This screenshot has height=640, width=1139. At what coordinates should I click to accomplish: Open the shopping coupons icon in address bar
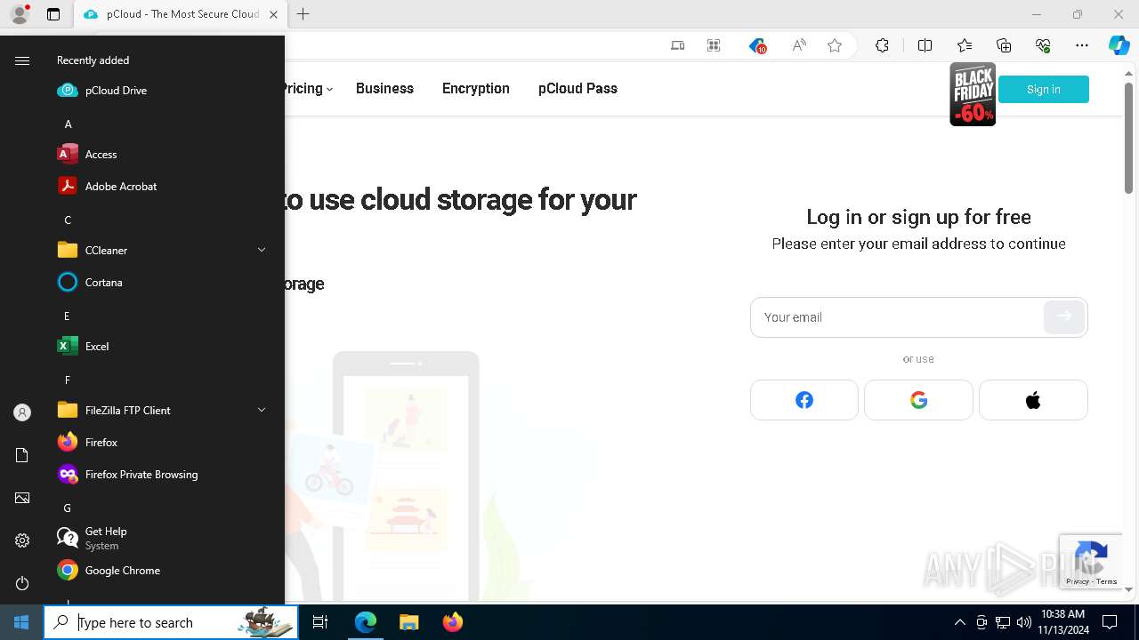click(756, 45)
